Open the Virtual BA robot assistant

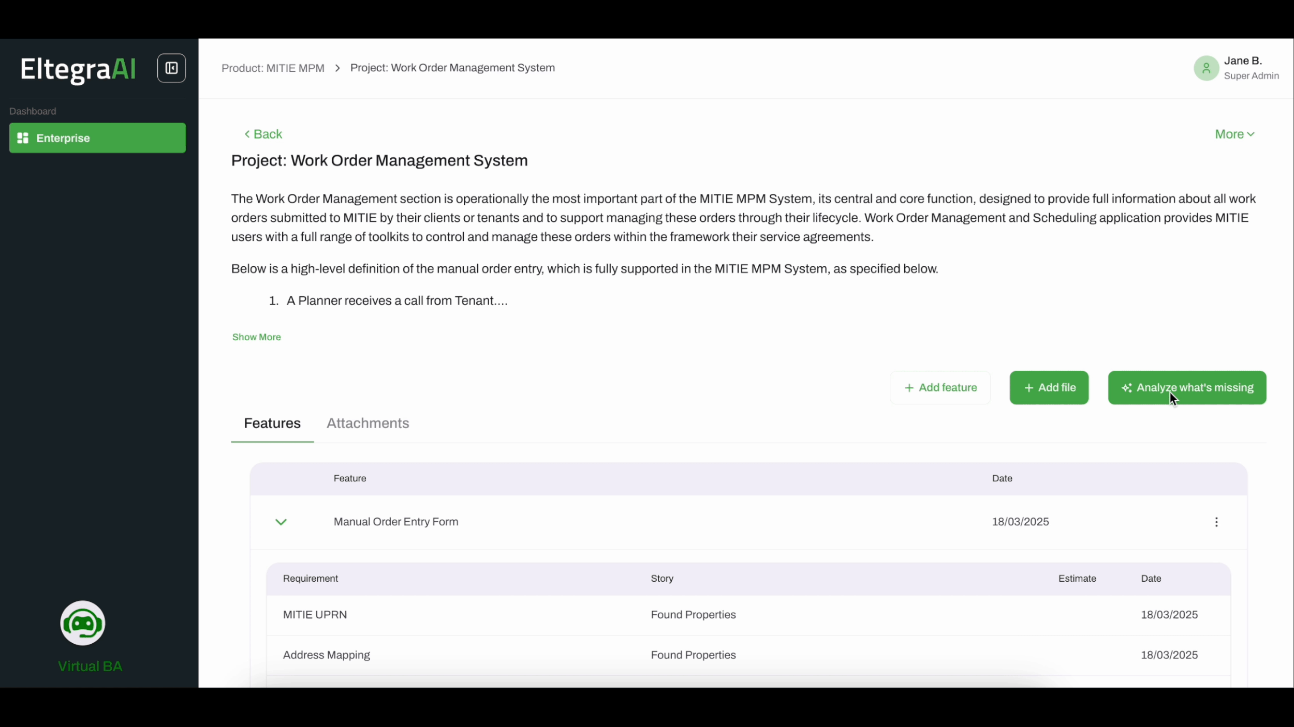(x=83, y=623)
